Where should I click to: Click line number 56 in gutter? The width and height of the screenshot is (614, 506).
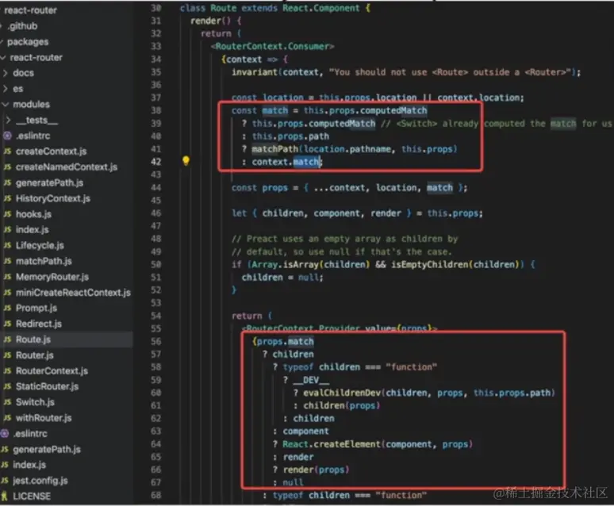click(155, 341)
